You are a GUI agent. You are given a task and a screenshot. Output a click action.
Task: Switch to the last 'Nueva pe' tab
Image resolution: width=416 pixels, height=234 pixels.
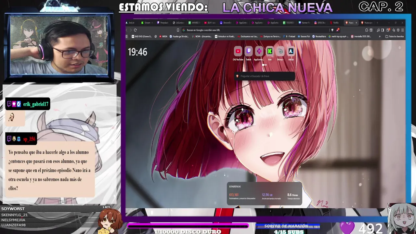click(367, 23)
